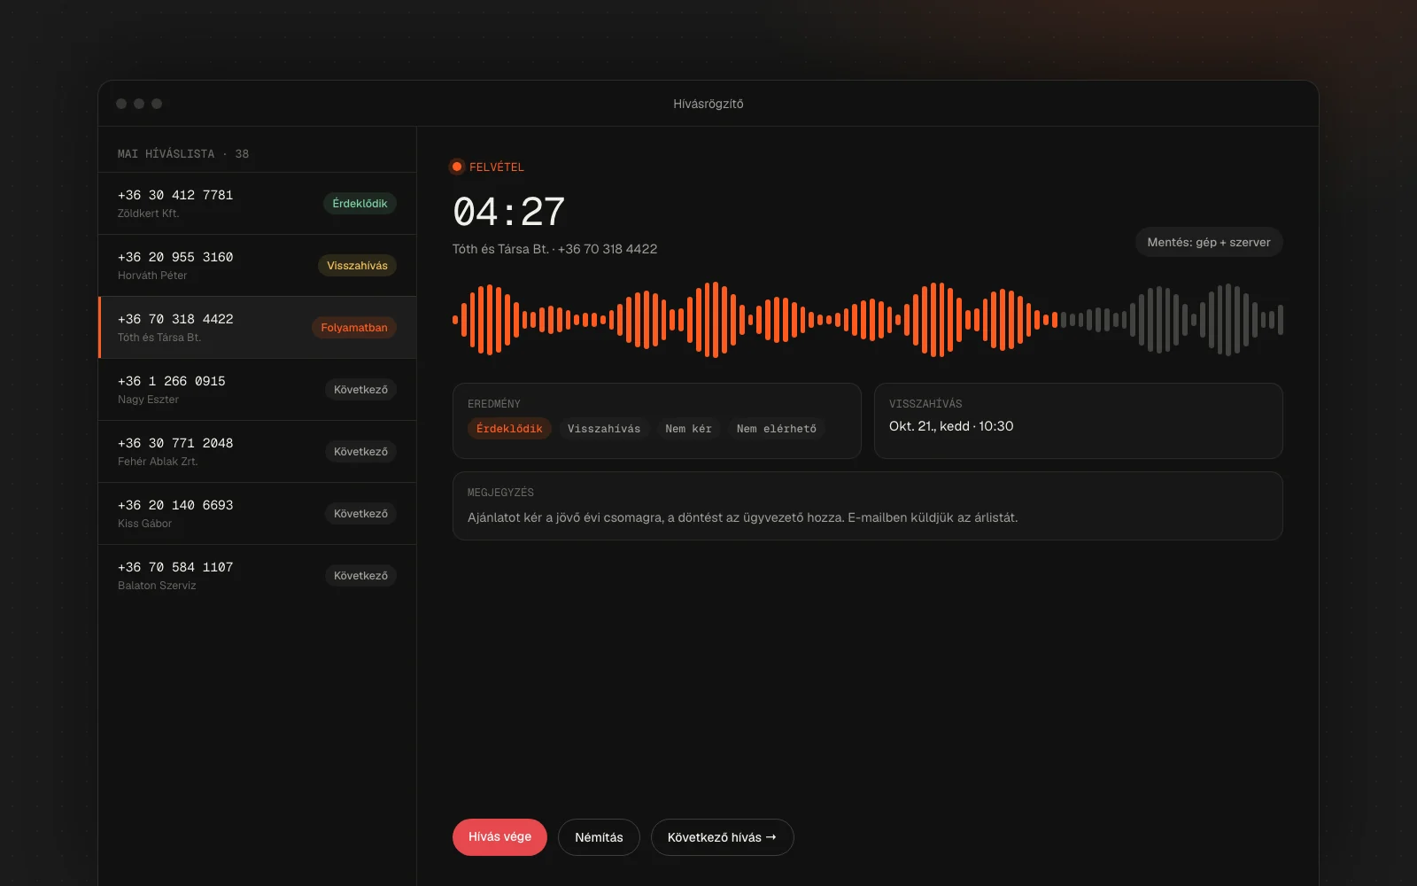The height and width of the screenshot is (886, 1417).
Task: Click the Következő badge for Balaton Szerviz
Action: point(360,576)
